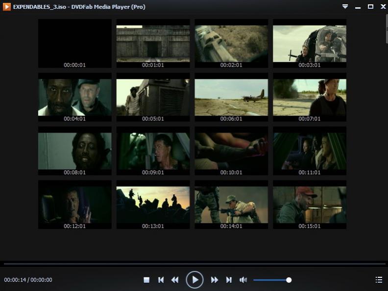Pick the thumbnail at 00:12:01
The width and height of the screenshot is (388, 291).
pos(75,204)
